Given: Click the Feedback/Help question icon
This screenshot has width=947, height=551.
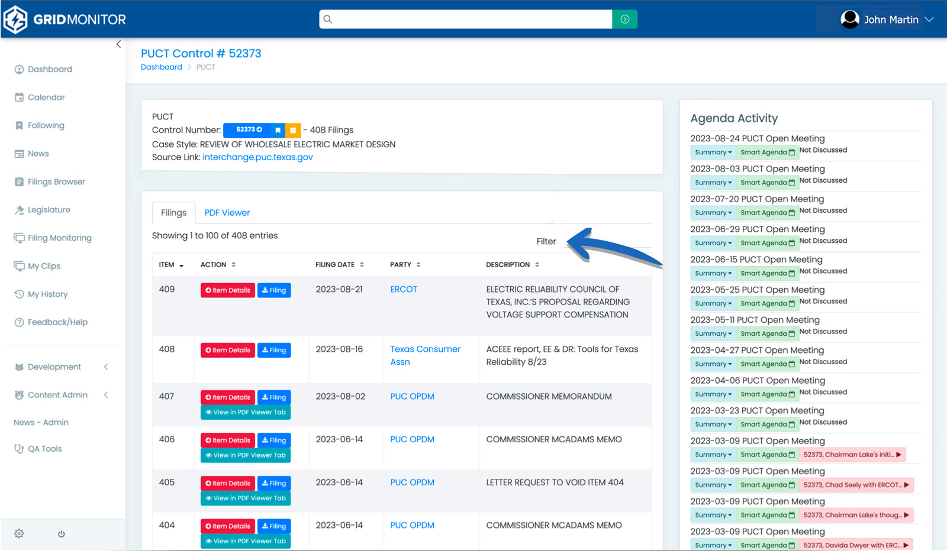Looking at the screenshot, I should tap(19, 322).
